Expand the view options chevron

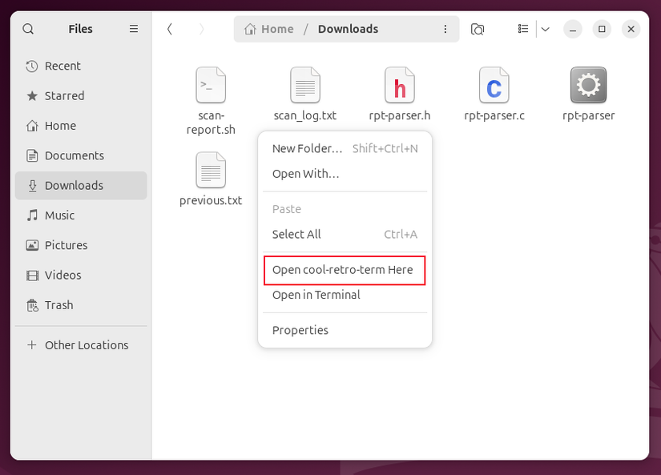pyautogui.click(x=546, y=29)
